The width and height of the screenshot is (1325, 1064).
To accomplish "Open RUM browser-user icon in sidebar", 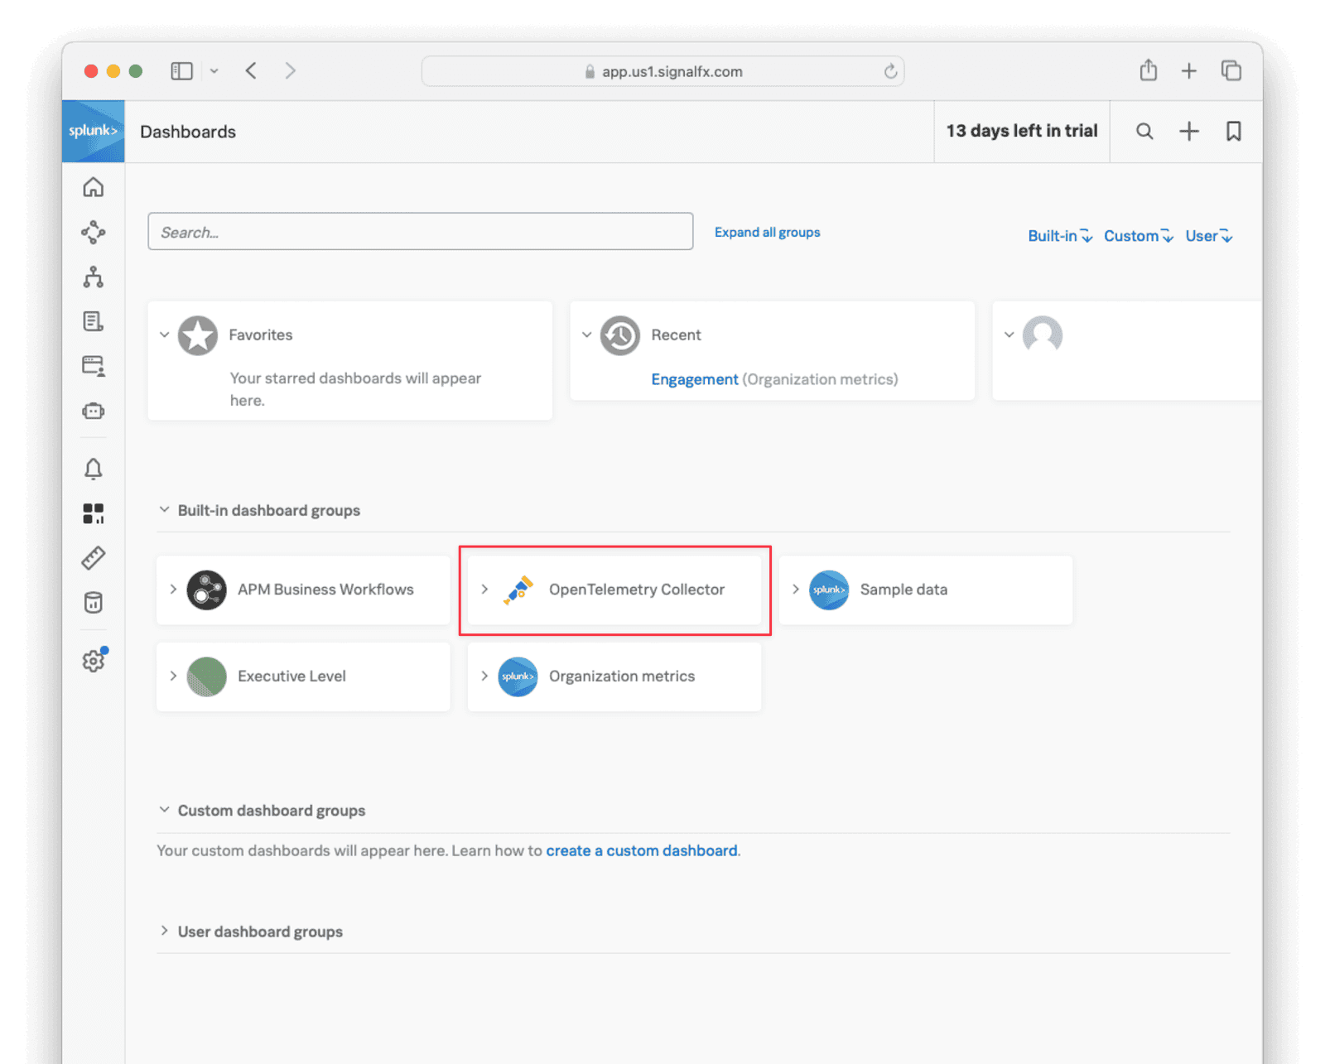I will [94, 366].
